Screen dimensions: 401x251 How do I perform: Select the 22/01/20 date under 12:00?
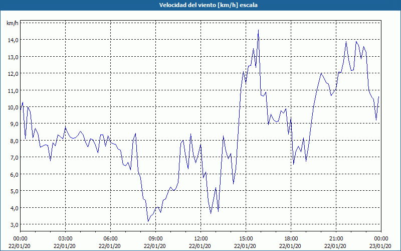coord(200,246)
